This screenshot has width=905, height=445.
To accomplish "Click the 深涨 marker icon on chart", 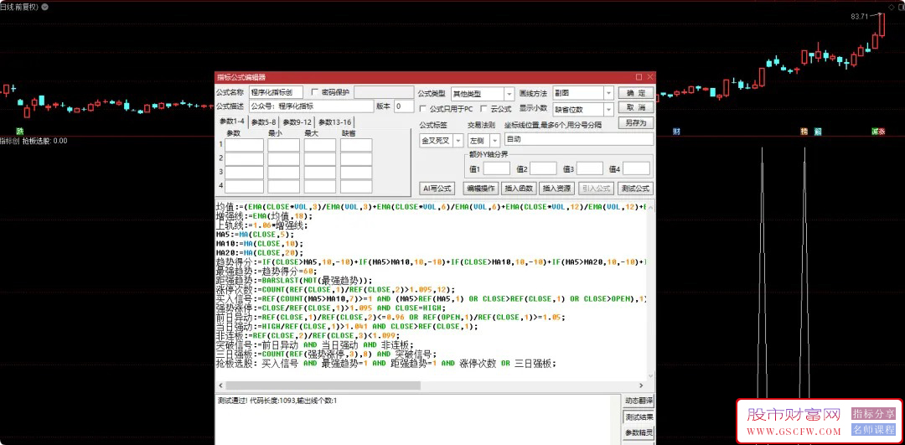I will 877,132.
